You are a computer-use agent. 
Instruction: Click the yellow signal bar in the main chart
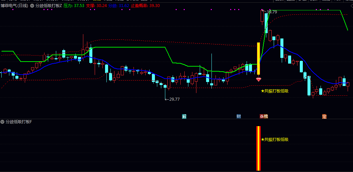pyautogui.click(x=258, y=59)
